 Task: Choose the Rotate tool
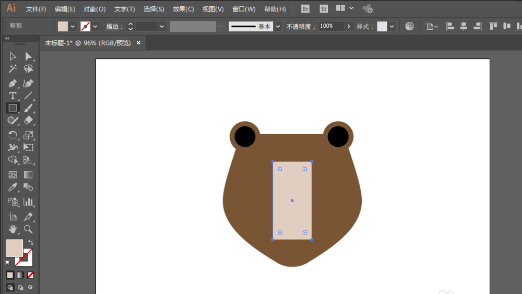[13, 135]
